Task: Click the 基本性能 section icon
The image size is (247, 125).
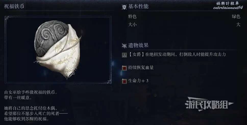Action: (124, 7)
